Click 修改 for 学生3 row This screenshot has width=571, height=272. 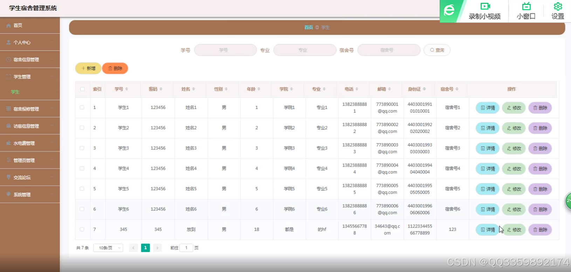(514, 148)
